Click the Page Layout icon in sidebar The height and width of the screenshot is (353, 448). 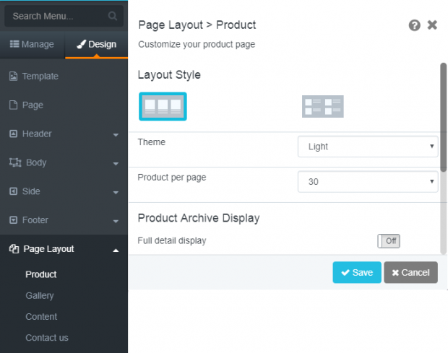coord(14,249)
